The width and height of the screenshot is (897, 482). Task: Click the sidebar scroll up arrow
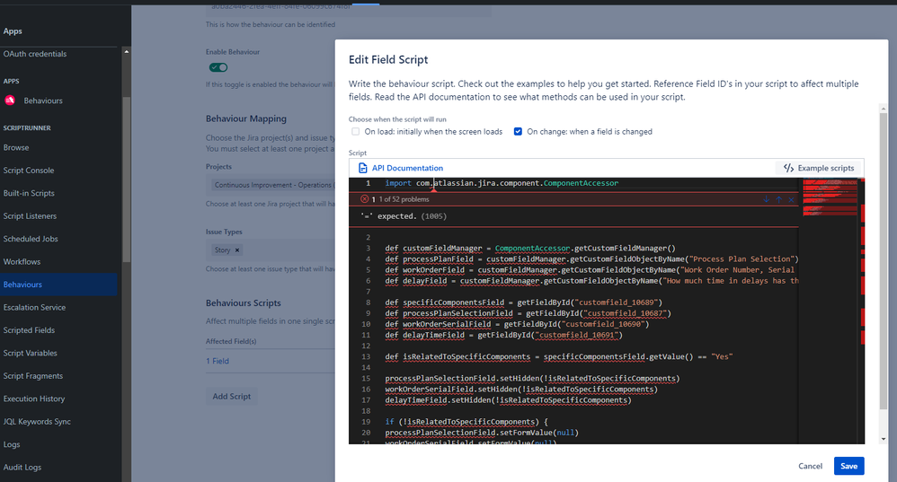(127, 52)
